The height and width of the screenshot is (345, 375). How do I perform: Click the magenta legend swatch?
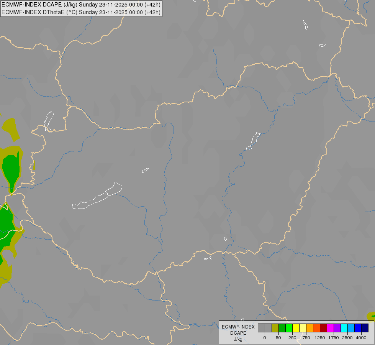(x=330, y=328)
